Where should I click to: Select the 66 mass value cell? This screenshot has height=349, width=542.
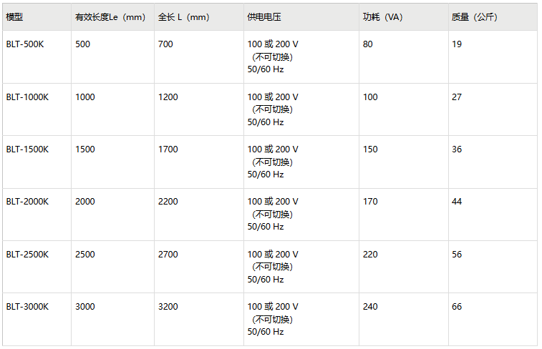[x=457, y=307]
